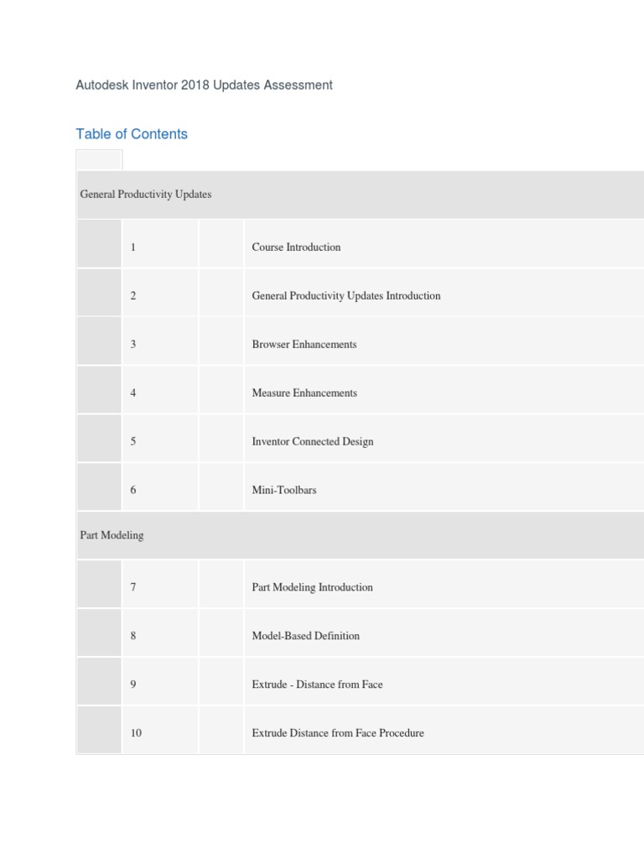The image size is (644, 859).
Task: Open the Model-Based Definition lesson
Action: (x=305, y=636)
